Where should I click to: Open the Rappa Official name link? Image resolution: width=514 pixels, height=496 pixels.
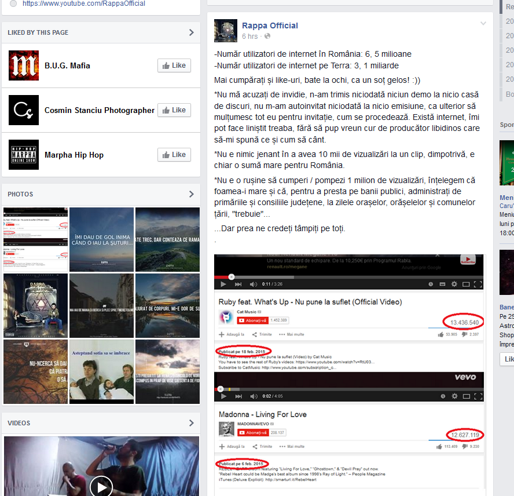pyautogui.click(x=270, y=25)
